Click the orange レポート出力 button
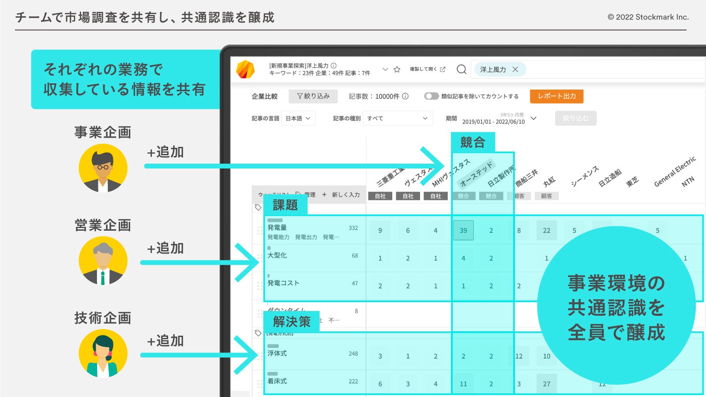Screen dimensions: 706x397 [556, 96]
